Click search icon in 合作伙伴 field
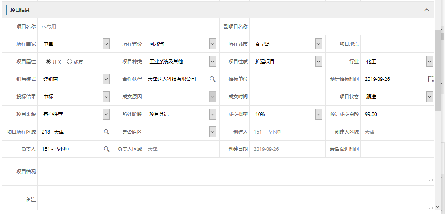The width and height of the screenshot is (445, 214). (x=212, y=79)
